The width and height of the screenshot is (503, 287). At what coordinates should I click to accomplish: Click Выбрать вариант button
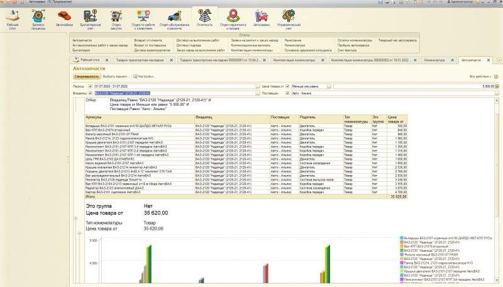click(116, 76)
